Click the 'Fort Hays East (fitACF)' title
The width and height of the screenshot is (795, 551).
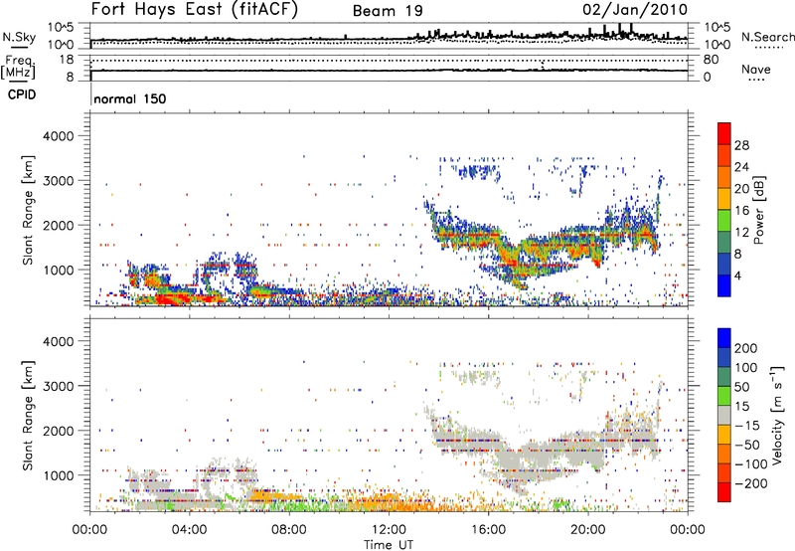(195, 10)
